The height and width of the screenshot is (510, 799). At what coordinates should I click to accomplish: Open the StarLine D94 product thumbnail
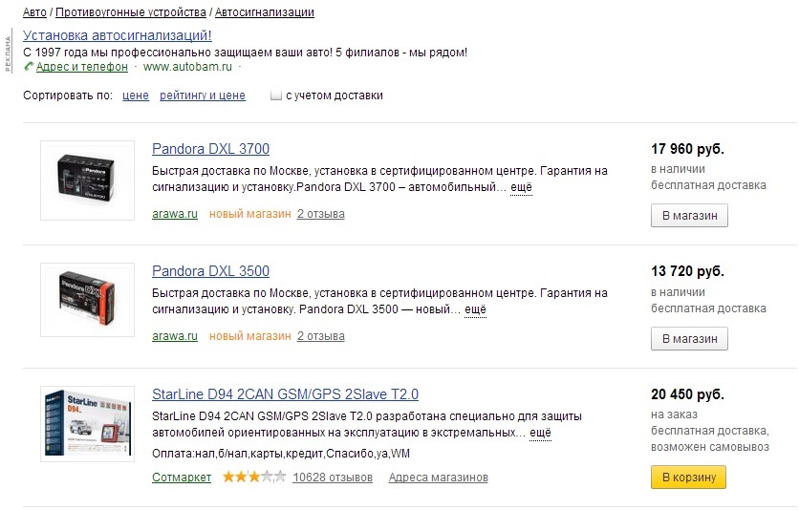[x=87, y=424]
